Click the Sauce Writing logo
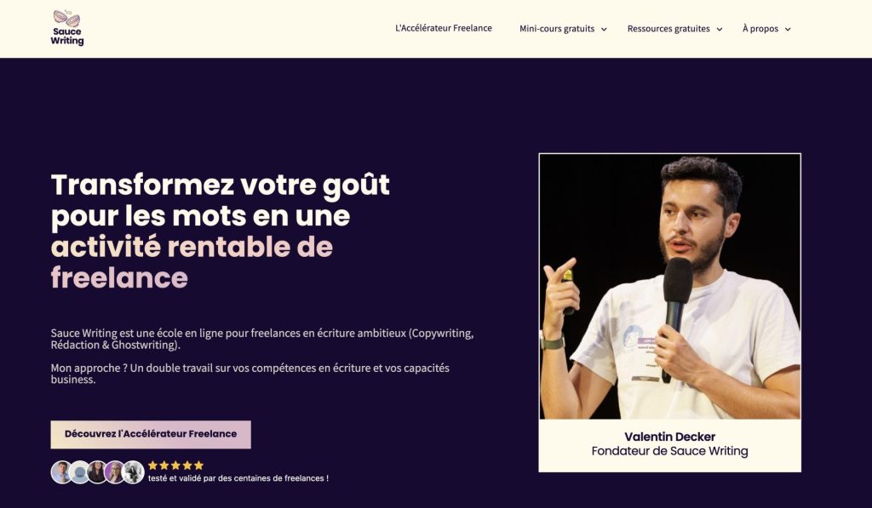This screenshot has width=872, height=508. [x=67, y=28]
